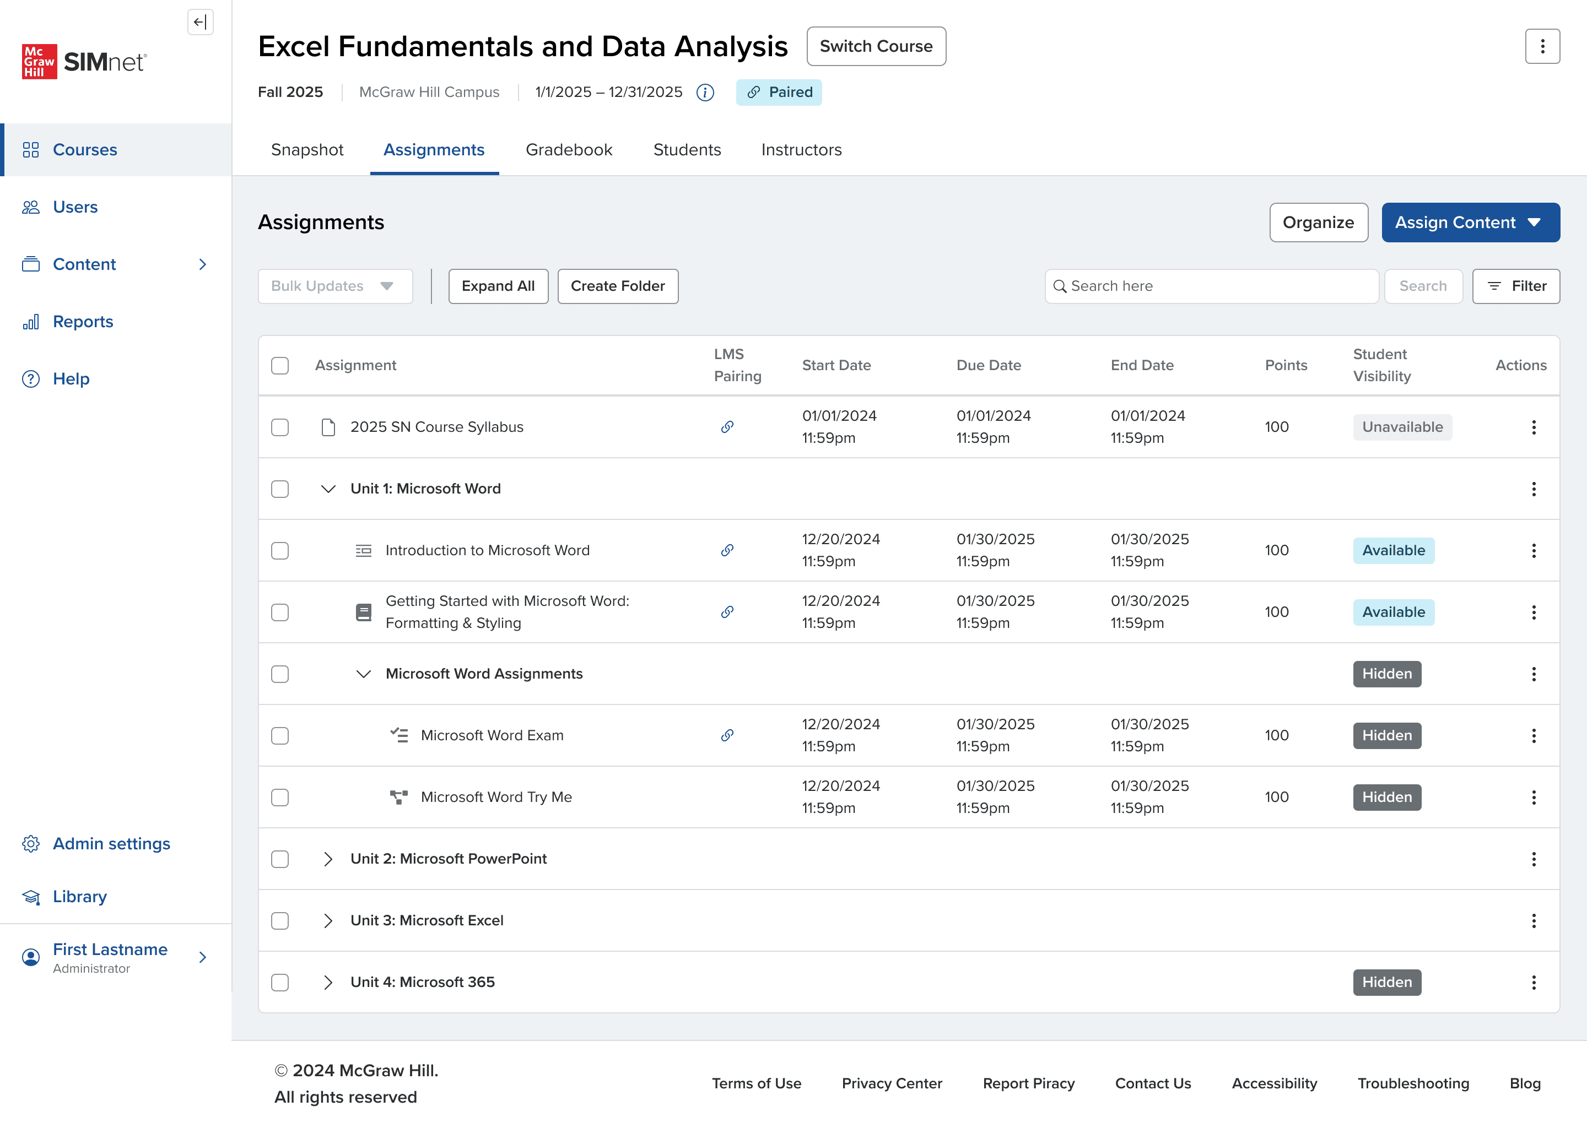Click the collapse sidebar arrow icon
This screenshot has width=1587, height=1128.
[x=200, y=22]
